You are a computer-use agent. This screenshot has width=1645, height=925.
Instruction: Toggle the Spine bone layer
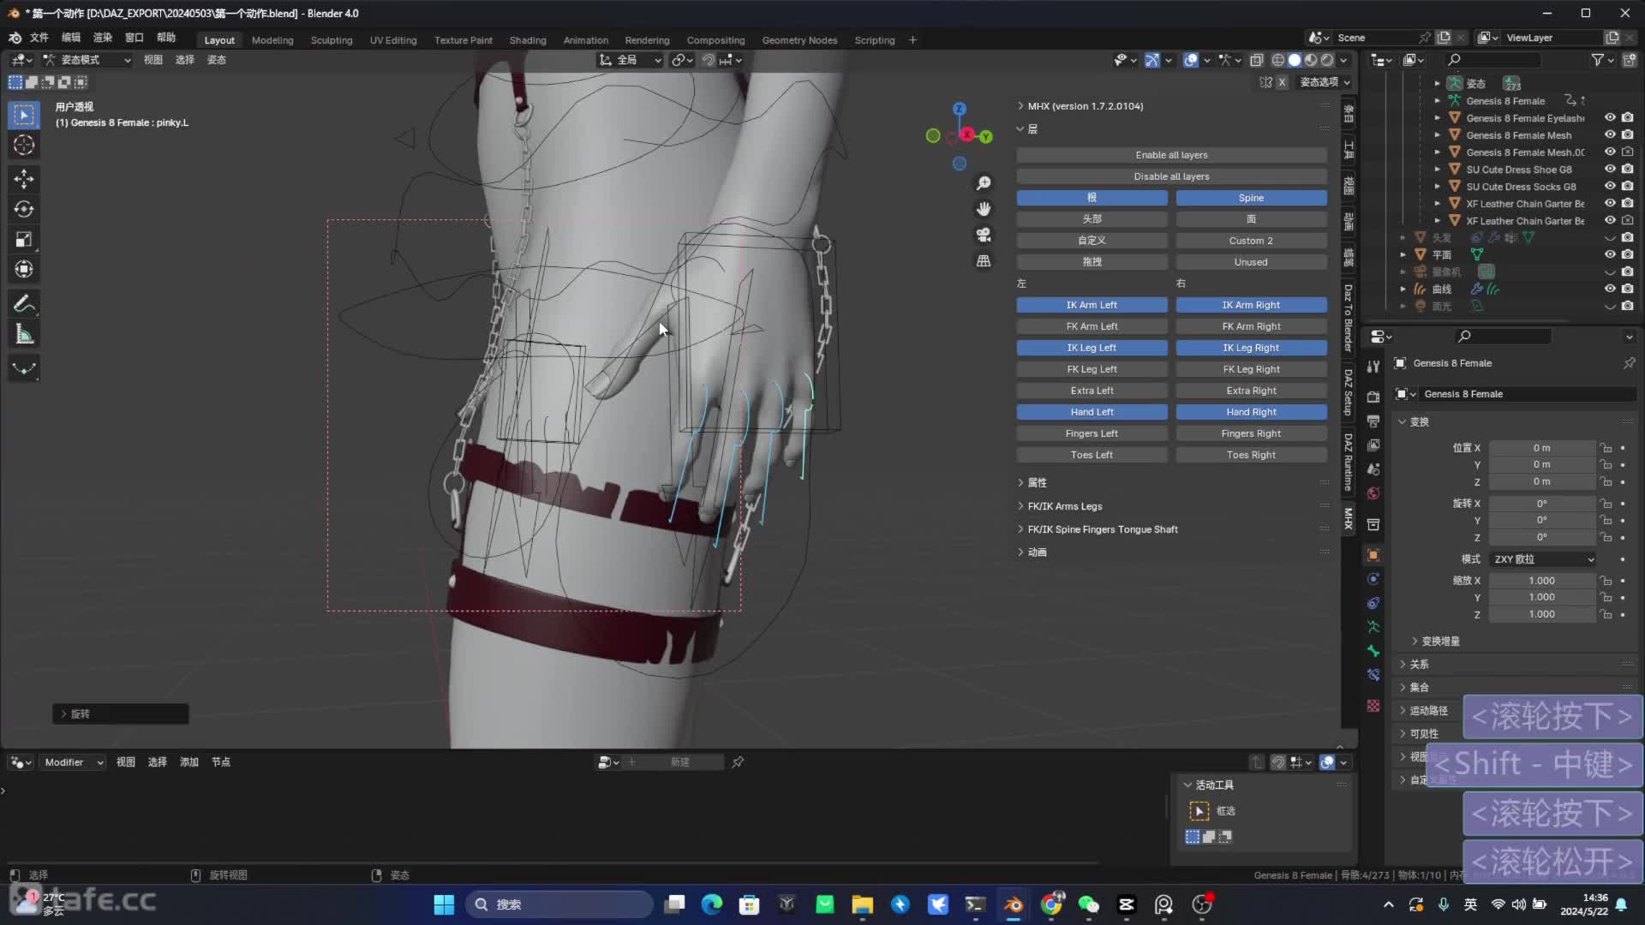1251,198
